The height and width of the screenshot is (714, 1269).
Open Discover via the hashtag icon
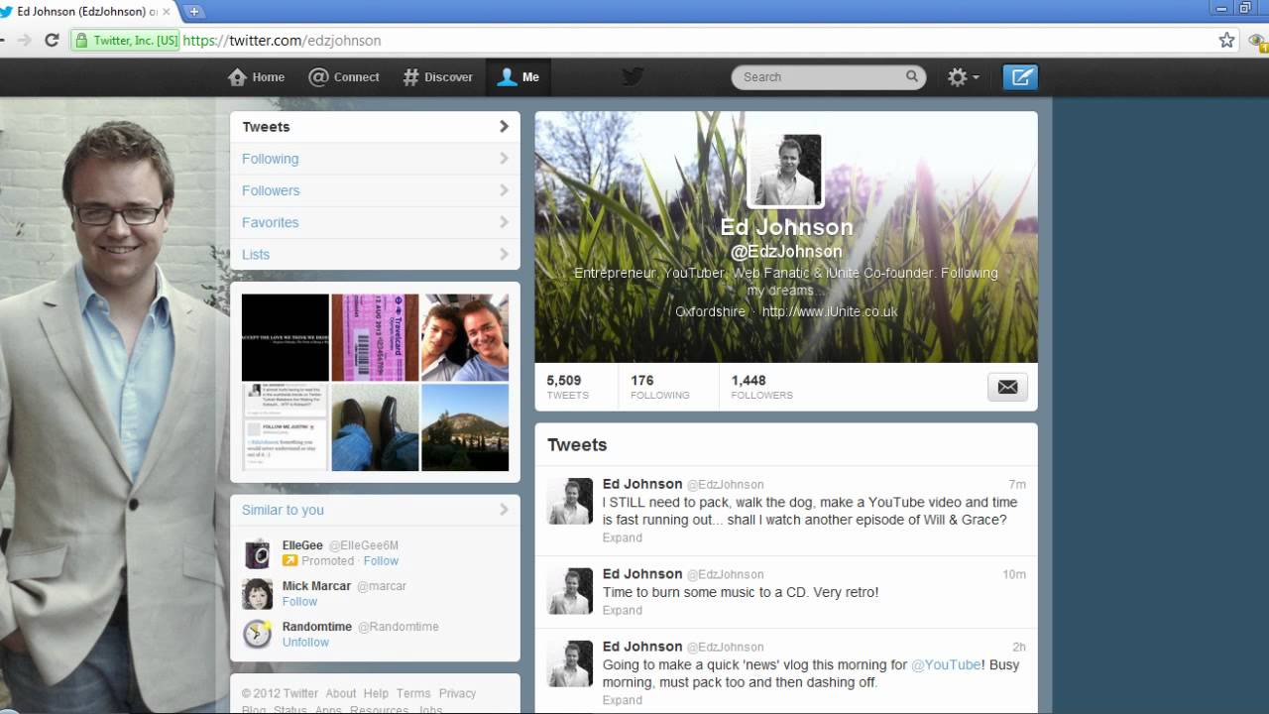[x=410, y=77]
